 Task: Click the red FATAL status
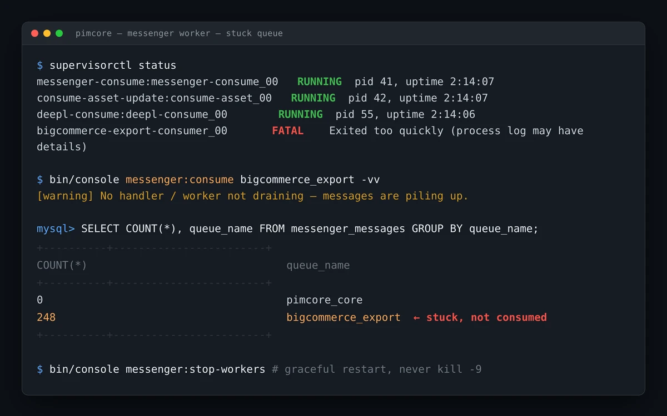[288, 131]
